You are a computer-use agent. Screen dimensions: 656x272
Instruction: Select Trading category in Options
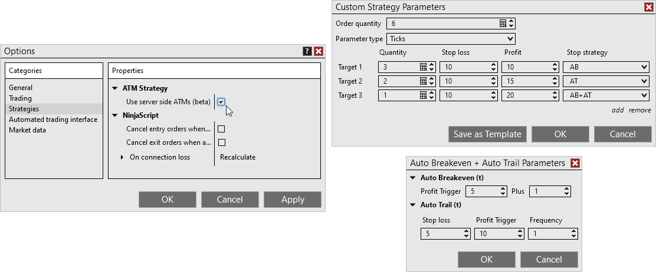21,98
